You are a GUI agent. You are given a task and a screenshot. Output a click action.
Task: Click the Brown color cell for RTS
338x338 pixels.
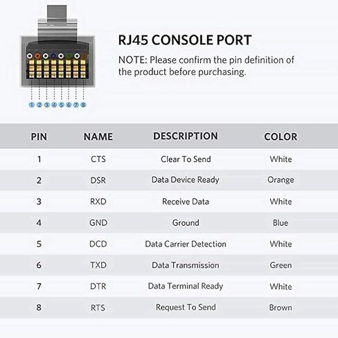(281, 308)
